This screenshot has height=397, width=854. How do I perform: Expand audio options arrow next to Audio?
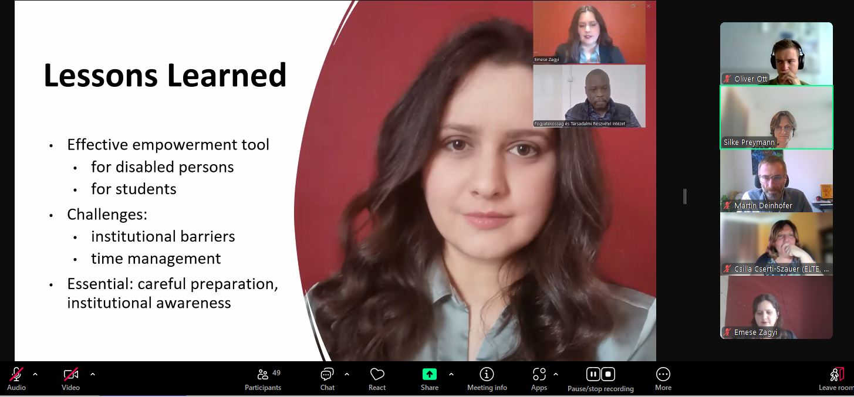35,374
